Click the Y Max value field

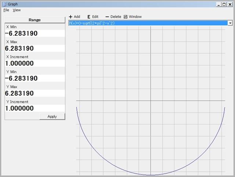point(35,93)
